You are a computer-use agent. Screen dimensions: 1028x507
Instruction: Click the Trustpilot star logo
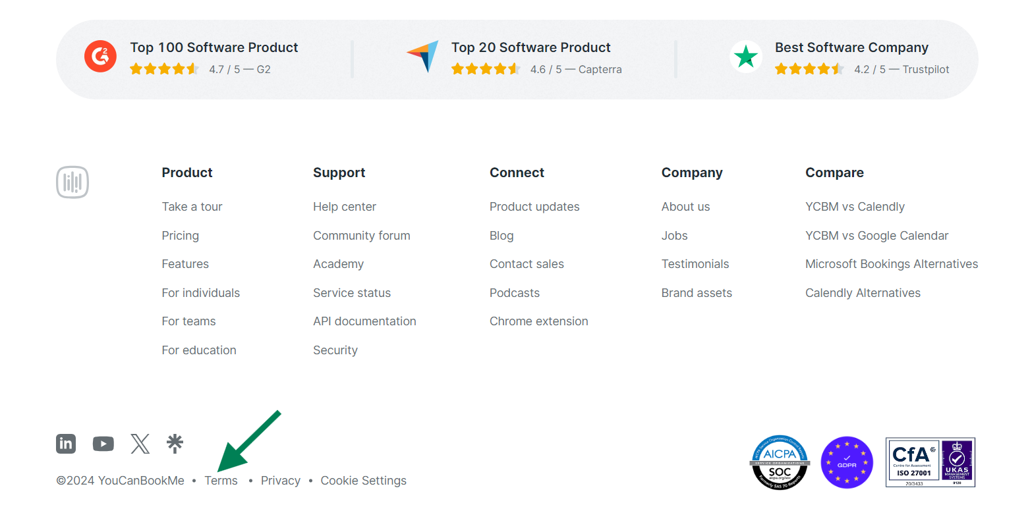point(746,57)
